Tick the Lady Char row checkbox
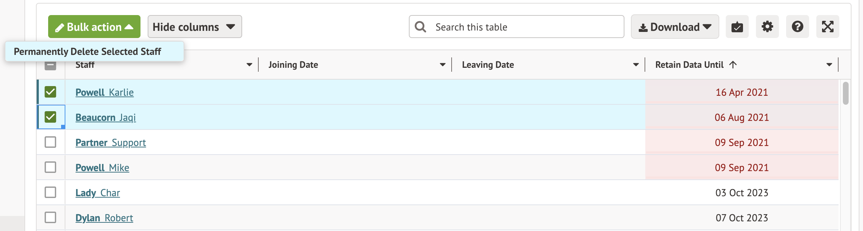863x231 pixels. pos(51,192)
